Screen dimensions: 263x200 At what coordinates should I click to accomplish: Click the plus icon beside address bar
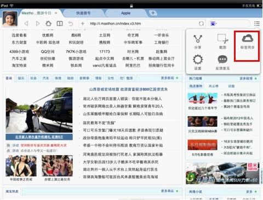(83, 23)
